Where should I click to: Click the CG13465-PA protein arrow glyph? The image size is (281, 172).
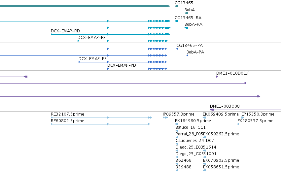(x=177, y=49)
